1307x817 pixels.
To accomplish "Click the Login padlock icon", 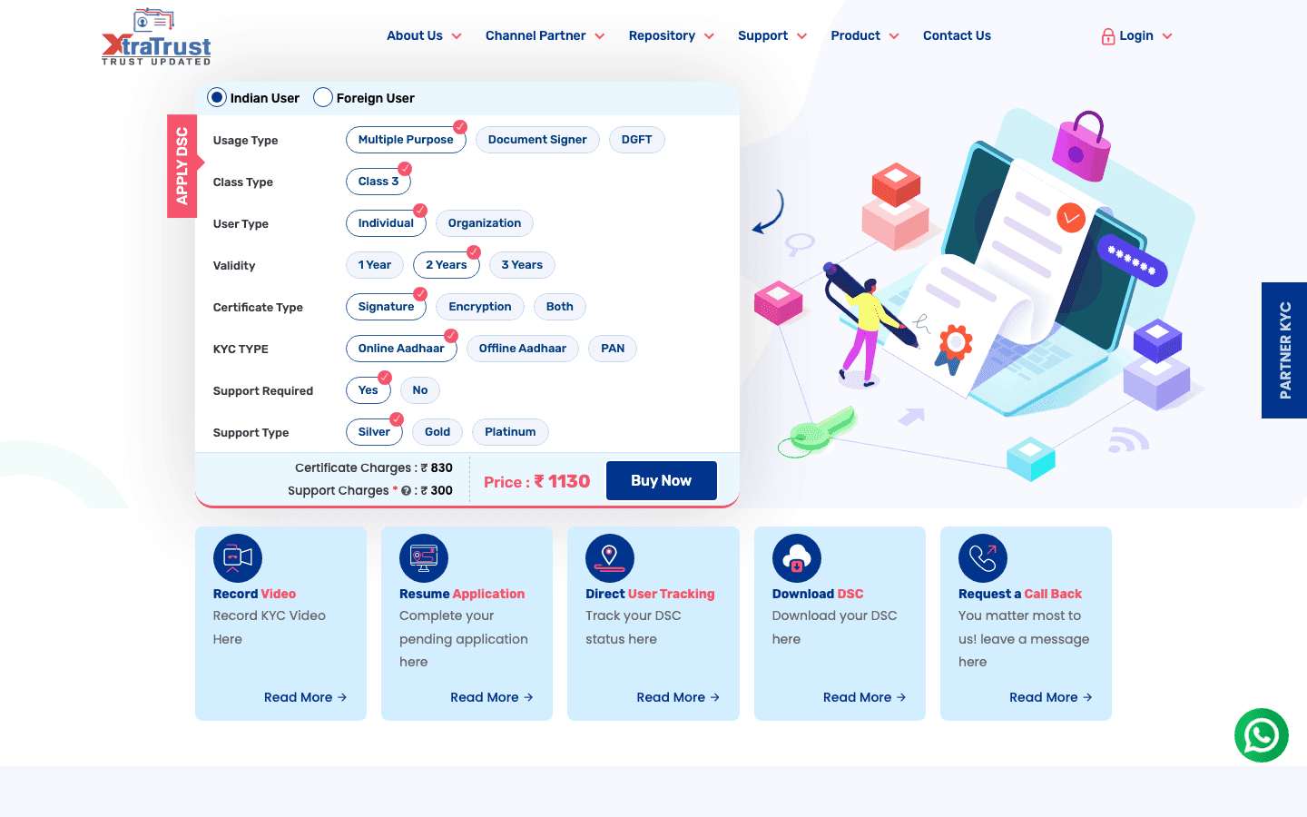I will pyautogui.click(x=1108, y=36).
